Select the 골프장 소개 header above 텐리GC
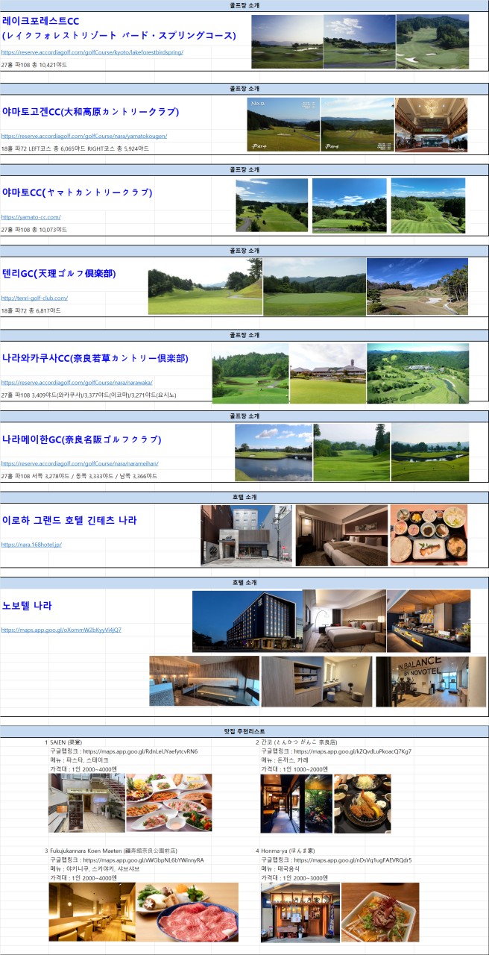Image resolution: width=489 pixels, height=955 pixels. coord(245,251)
